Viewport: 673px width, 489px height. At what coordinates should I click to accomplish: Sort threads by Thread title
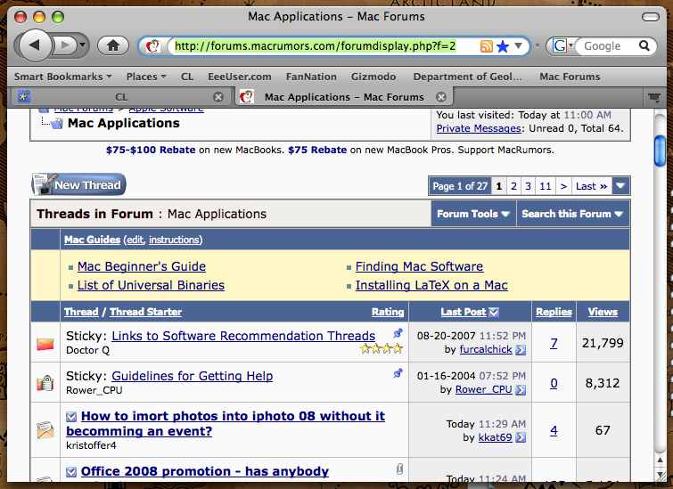(81, 312)
